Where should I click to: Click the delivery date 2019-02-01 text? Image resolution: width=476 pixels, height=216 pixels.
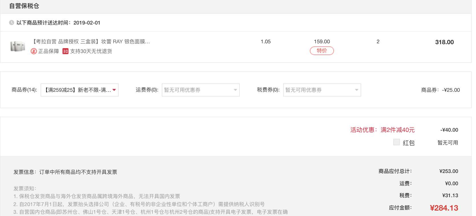[87, 23]
